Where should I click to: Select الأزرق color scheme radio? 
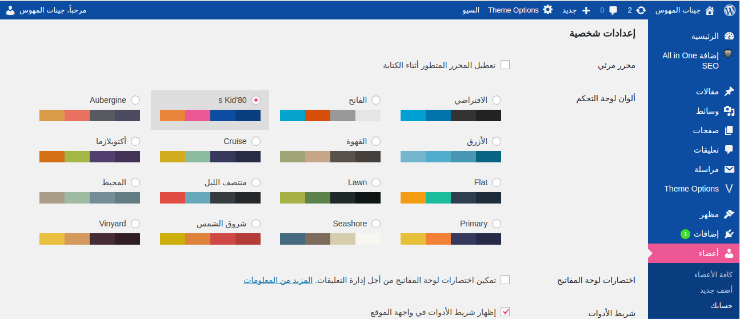[497, 141]
